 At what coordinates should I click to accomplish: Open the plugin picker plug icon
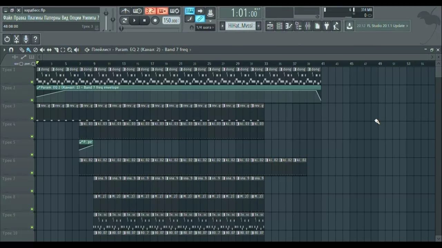(326, 26)
